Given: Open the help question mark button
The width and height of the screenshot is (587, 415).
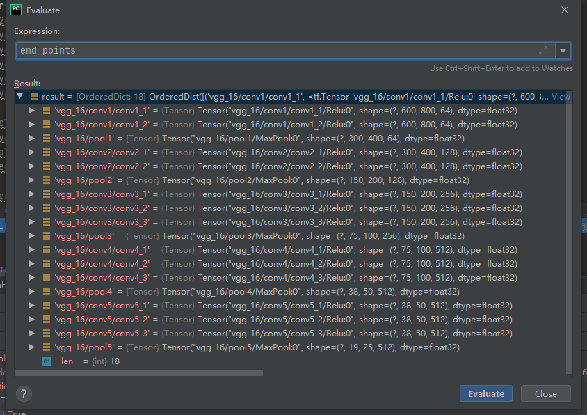Looking at the screenshot, I should tap(24, 393).
